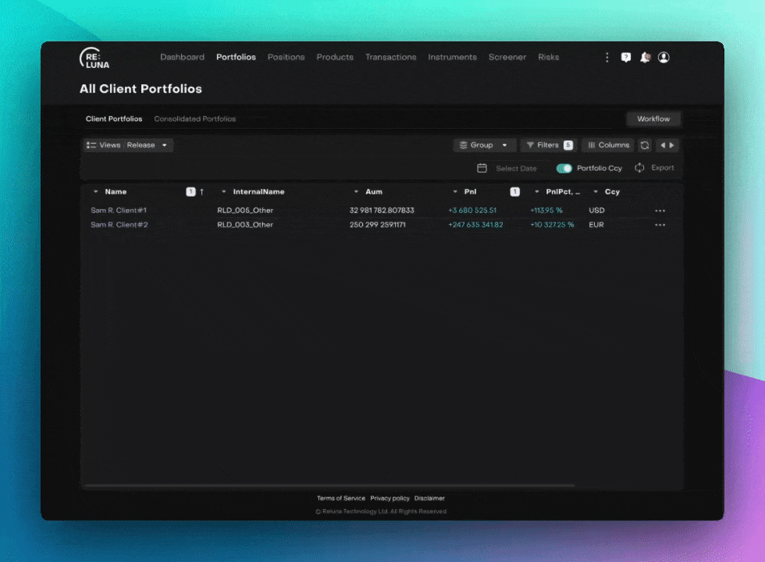Open the three-dot more options menu in header
The image size is (765, 562).
607,58
